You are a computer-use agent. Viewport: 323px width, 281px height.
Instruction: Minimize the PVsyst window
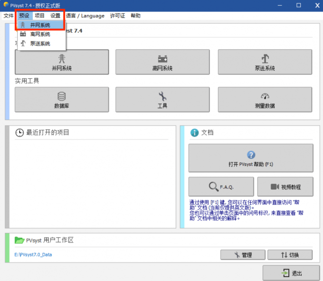(280, 5)
